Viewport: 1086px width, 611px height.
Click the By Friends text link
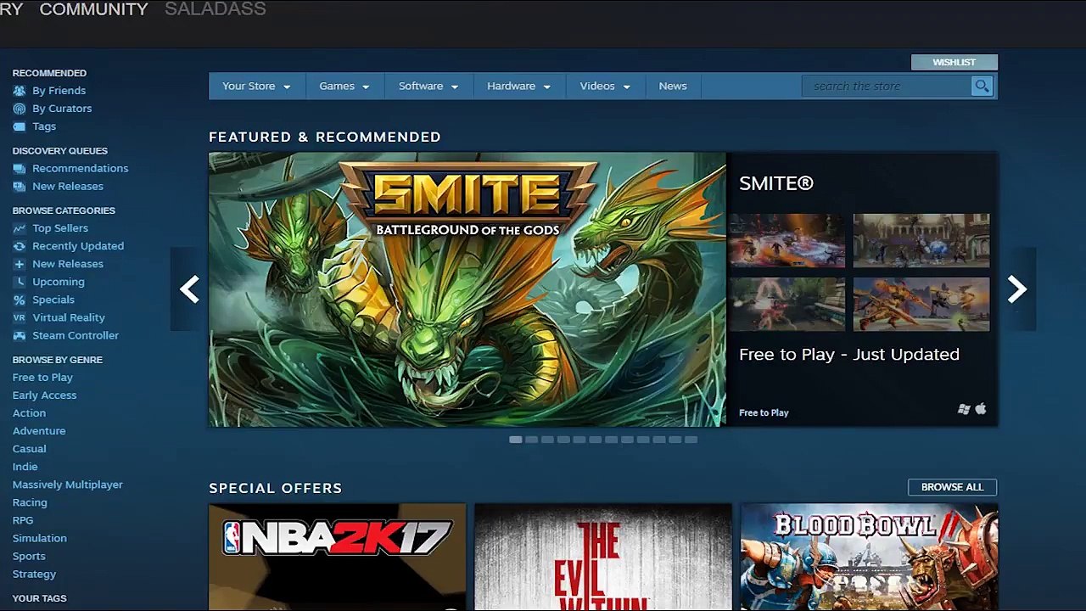tap(59, 91)
